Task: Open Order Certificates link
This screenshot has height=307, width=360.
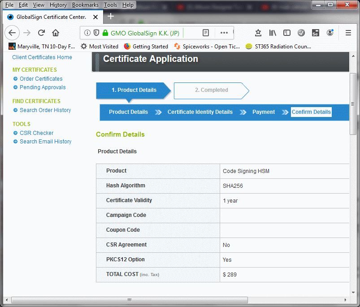Action: coord(41,79)
